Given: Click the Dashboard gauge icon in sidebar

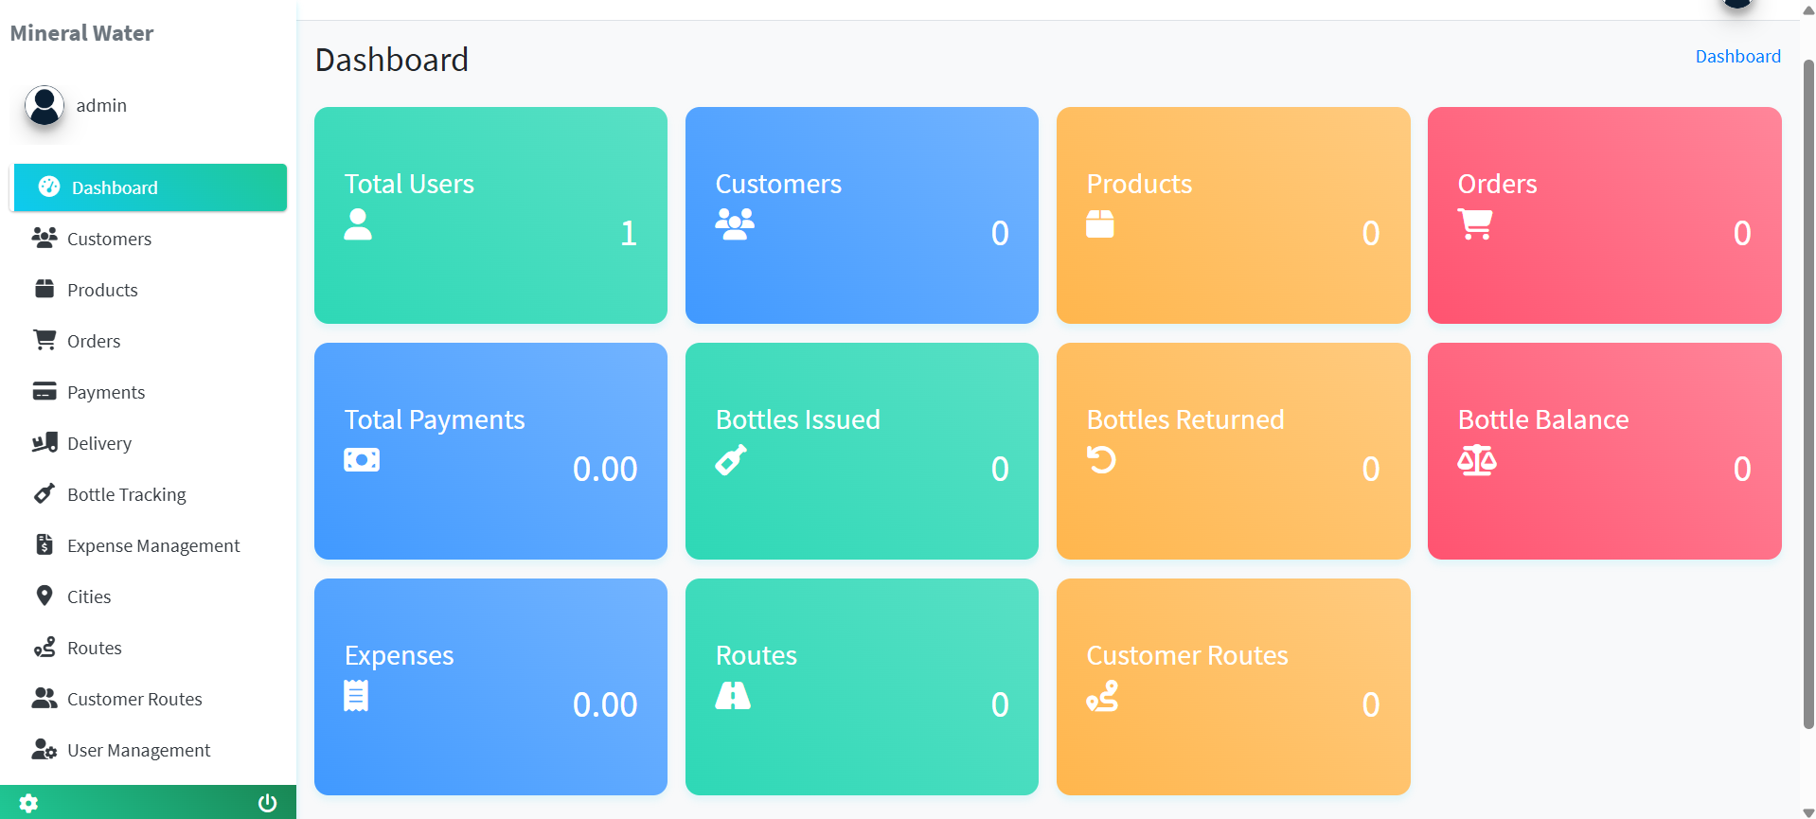Looking at the screenshot, I should pos(49,187).
